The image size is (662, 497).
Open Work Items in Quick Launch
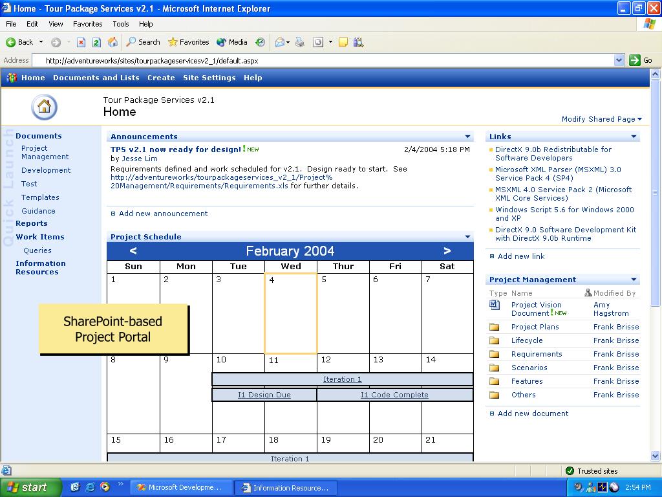(x=40, y=237)
